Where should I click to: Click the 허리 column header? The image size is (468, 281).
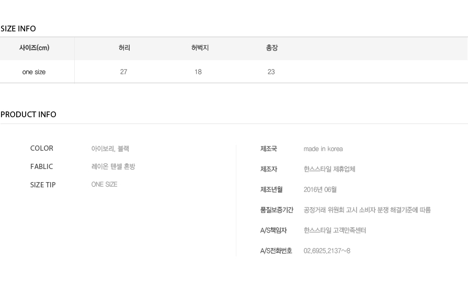(x=124, y=48)
